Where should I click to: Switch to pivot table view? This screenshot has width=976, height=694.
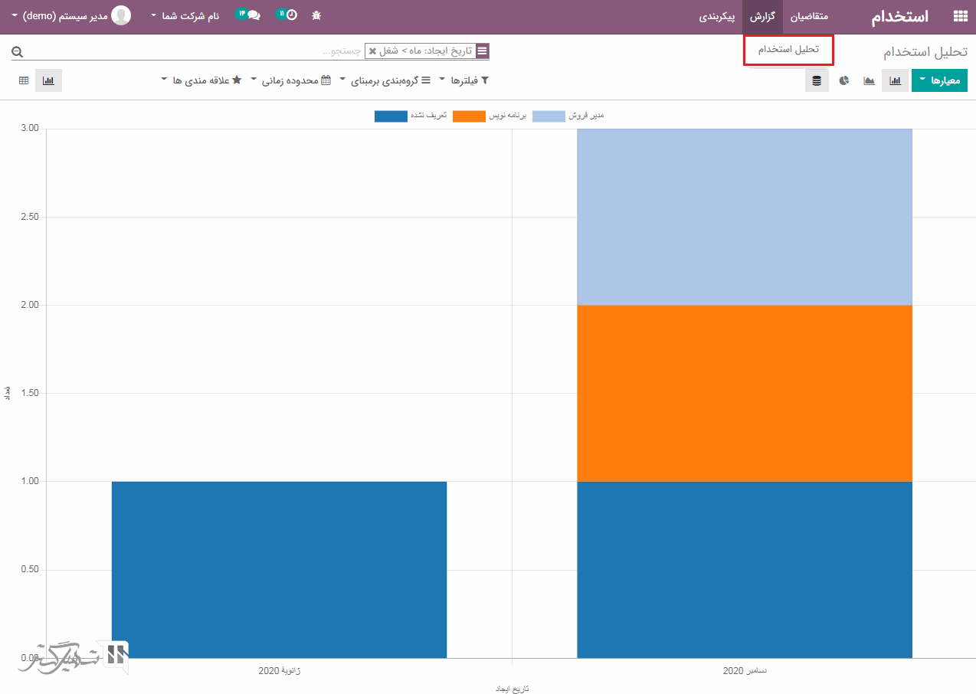click(24, 80)
